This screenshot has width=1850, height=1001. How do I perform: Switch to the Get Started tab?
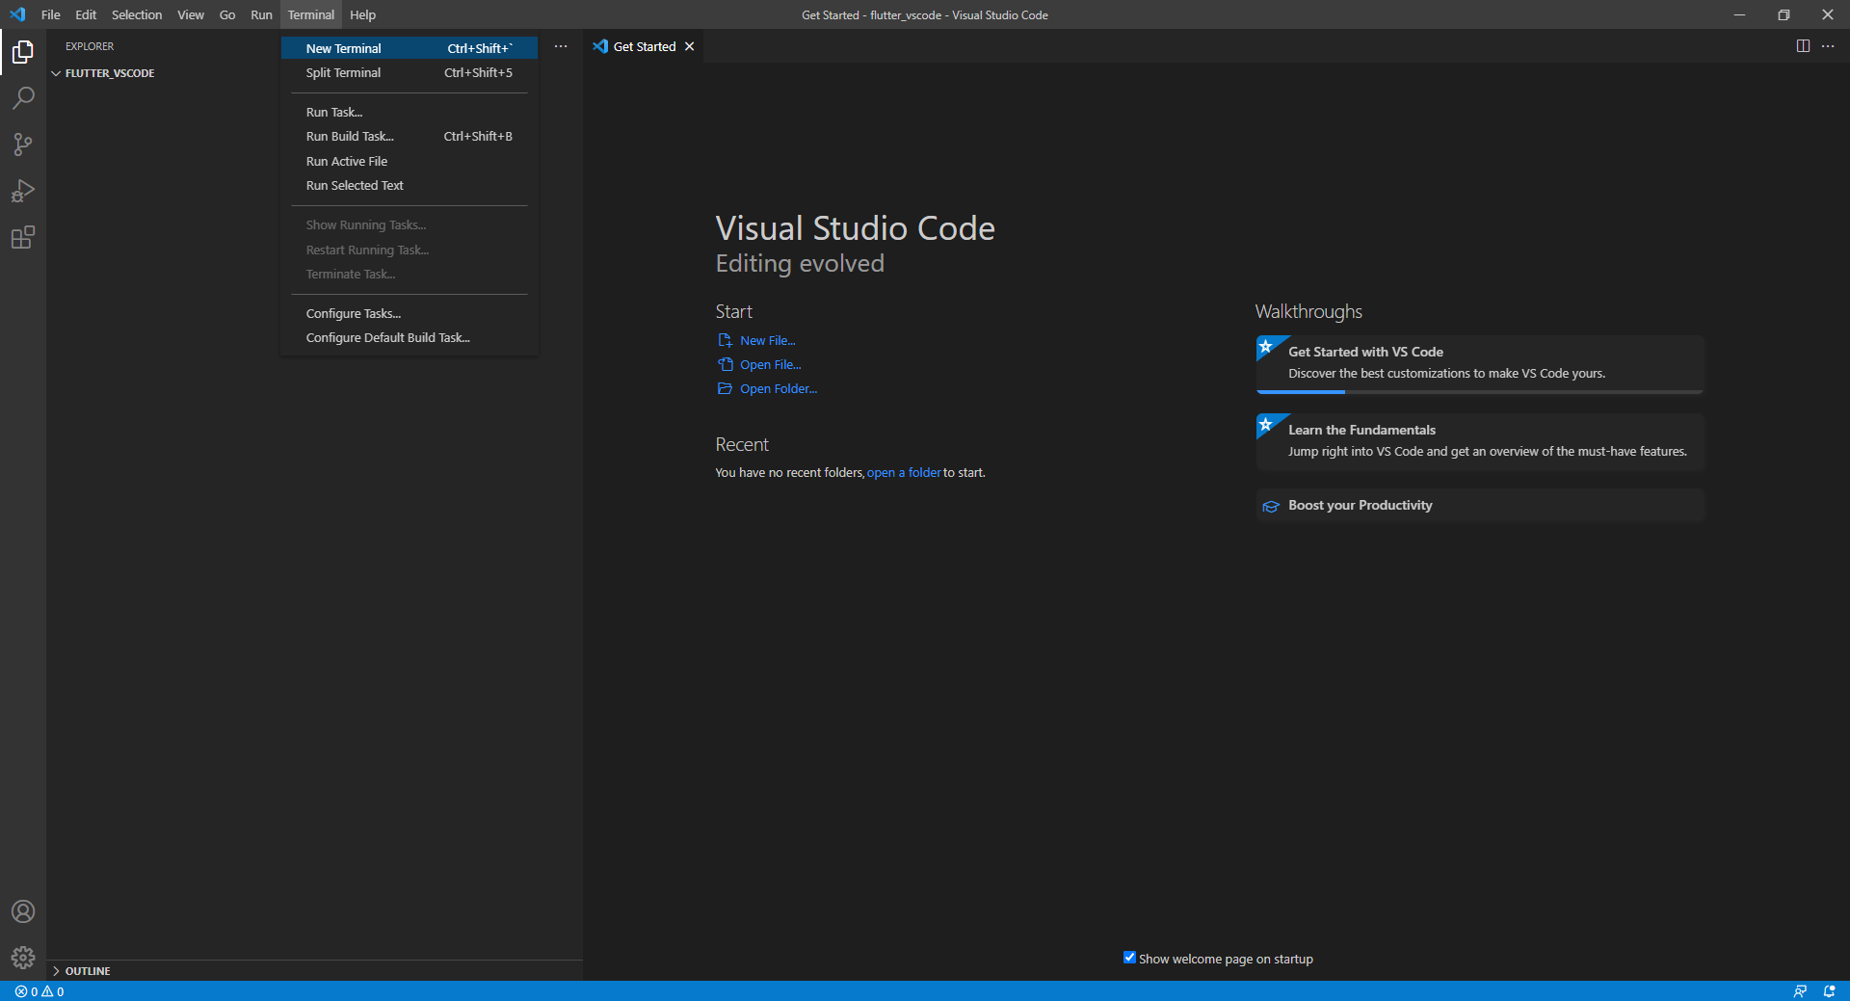(x=643, y=46)
